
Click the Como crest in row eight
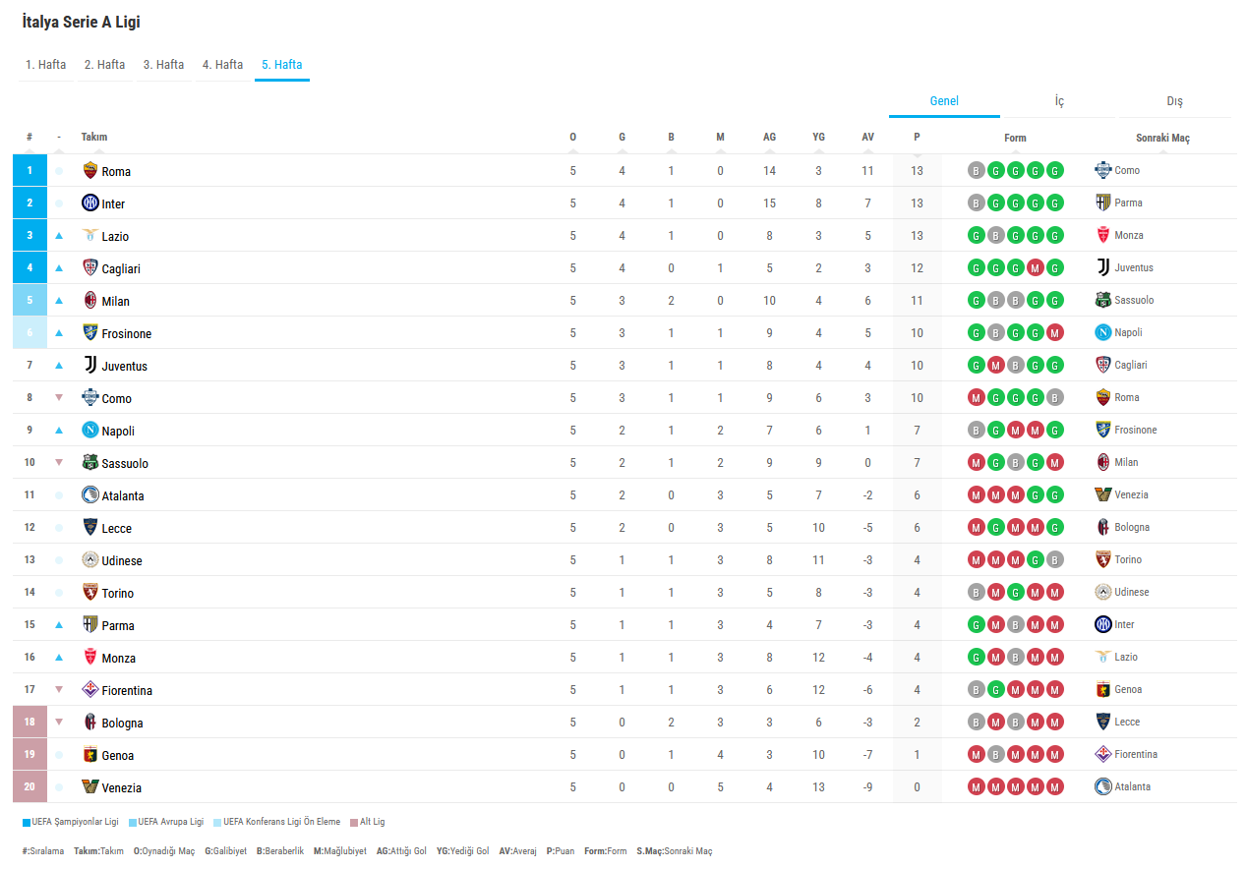[x=90, y=397]
